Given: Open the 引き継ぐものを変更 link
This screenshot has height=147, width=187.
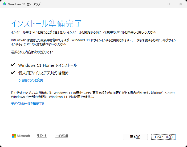Looking at the screenshot, I should point(31,80).
